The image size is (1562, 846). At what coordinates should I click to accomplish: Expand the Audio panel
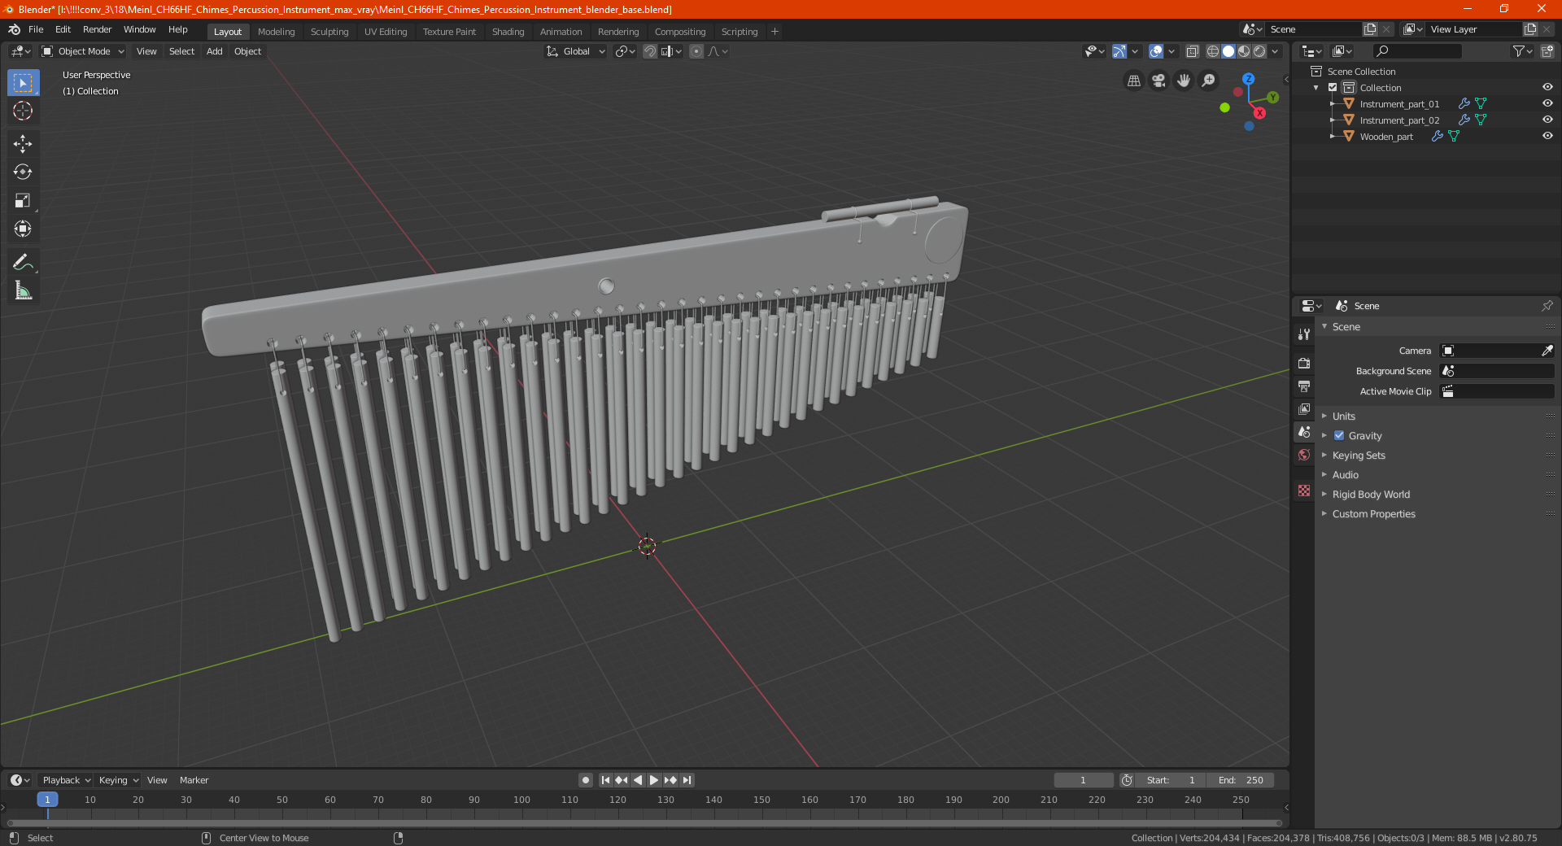click(x=1345, y=474)
